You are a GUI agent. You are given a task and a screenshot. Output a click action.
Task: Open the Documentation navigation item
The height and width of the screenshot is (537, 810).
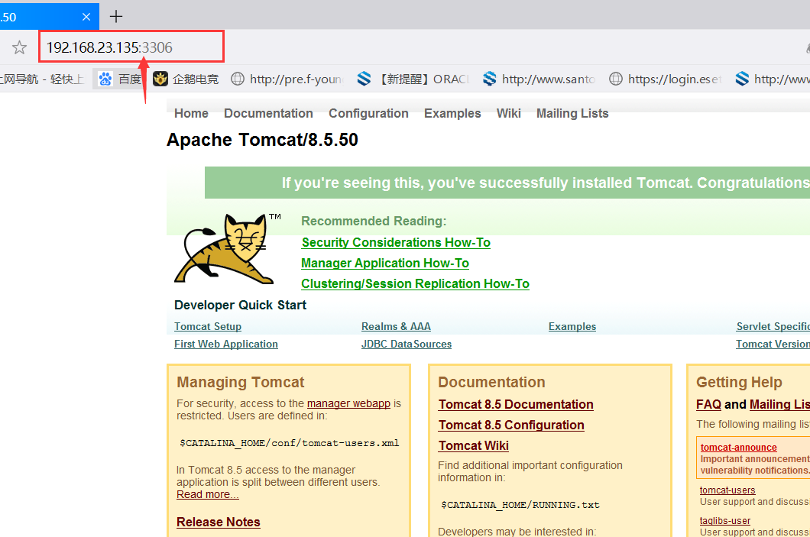tap(268, 113)
